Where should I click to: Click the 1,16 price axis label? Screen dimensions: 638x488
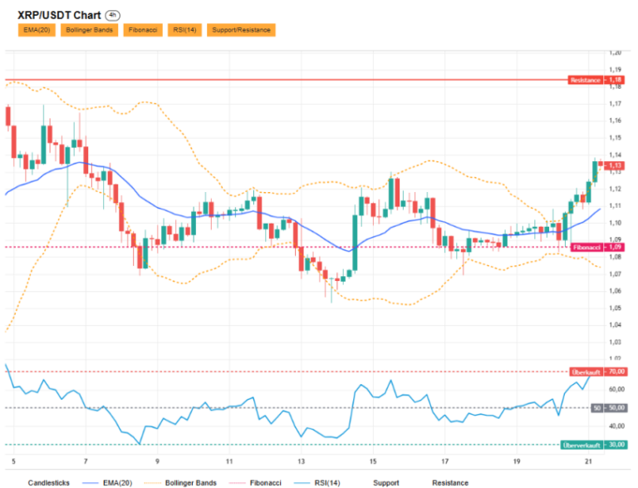coord(615,121)
